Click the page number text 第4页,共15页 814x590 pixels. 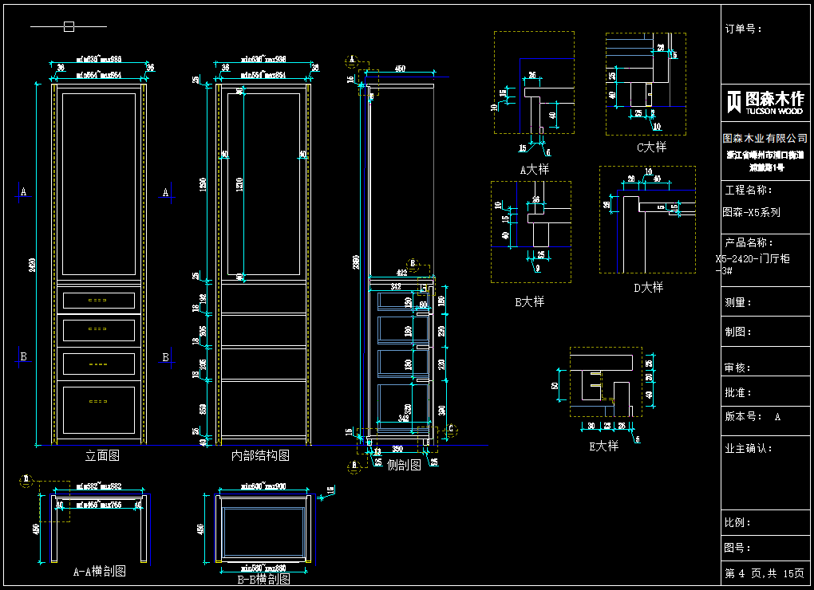pos(764,573)
